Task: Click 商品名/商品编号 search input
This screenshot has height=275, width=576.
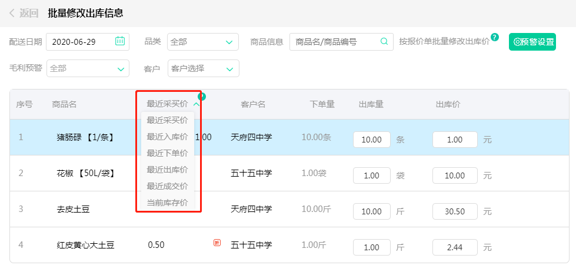Action: [x=341, y=42]
